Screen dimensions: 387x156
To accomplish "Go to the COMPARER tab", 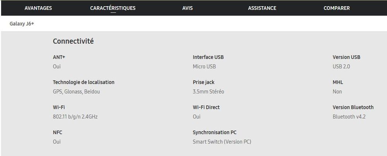I will coord(336,8).
